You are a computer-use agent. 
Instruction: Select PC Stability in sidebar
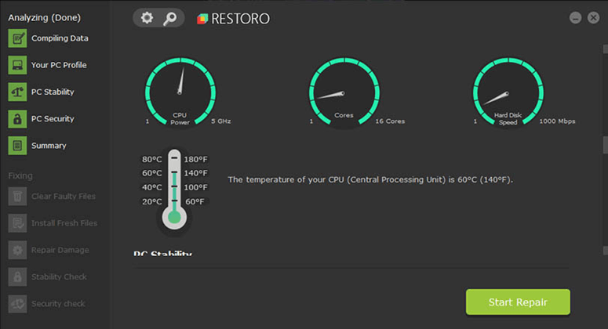[53, 92]
